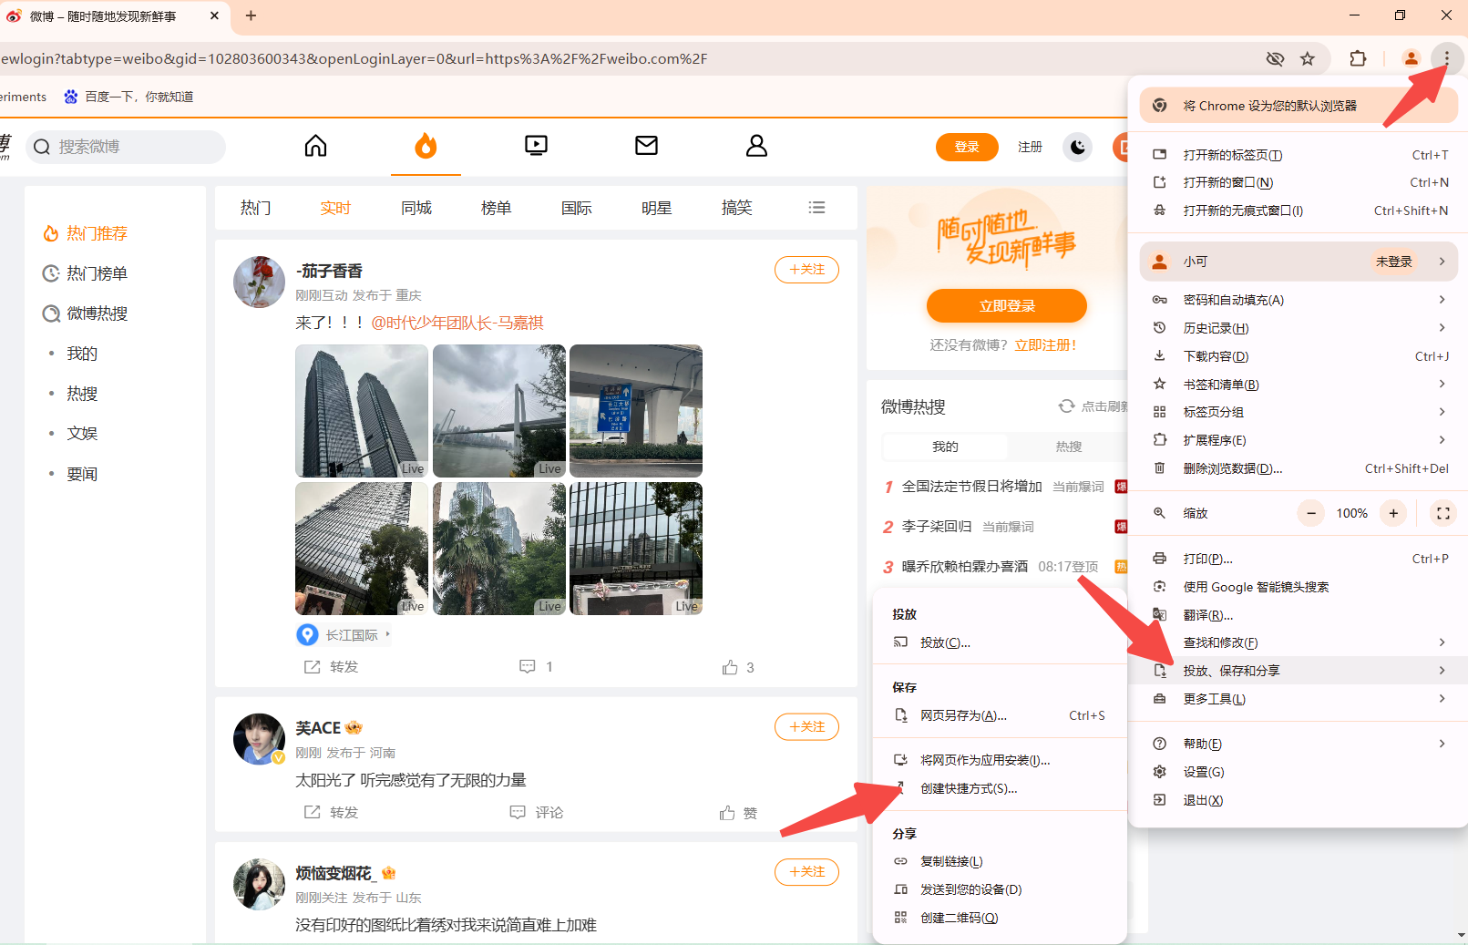Switch to the 明星 tab

(x=657, y=208)
